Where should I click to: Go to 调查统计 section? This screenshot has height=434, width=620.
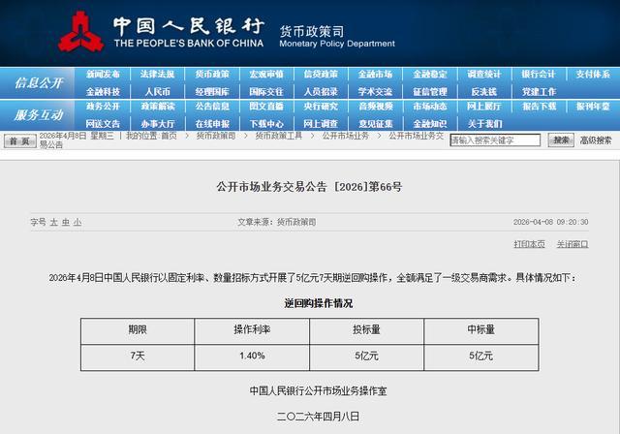pos(484,75)
